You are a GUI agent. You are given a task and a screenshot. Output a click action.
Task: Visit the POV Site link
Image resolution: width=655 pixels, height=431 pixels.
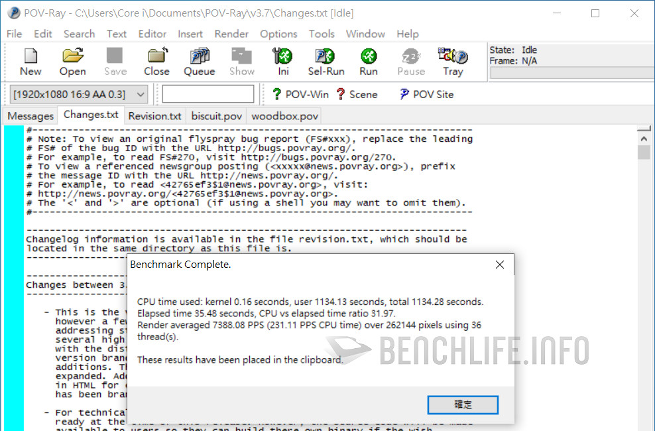click(x=426, y=94)
